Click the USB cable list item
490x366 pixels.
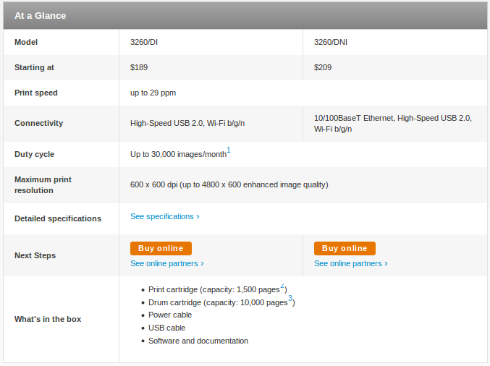click(166, 328)
